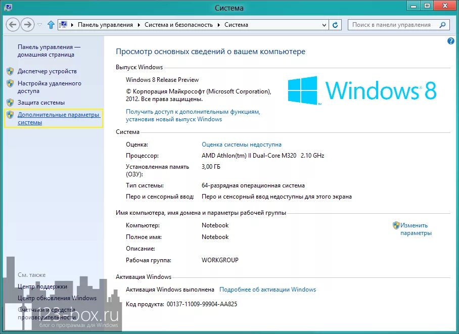The image size is (459, 334).
Task: Click the Forward navigation arrow
Action: coord(28,25)
